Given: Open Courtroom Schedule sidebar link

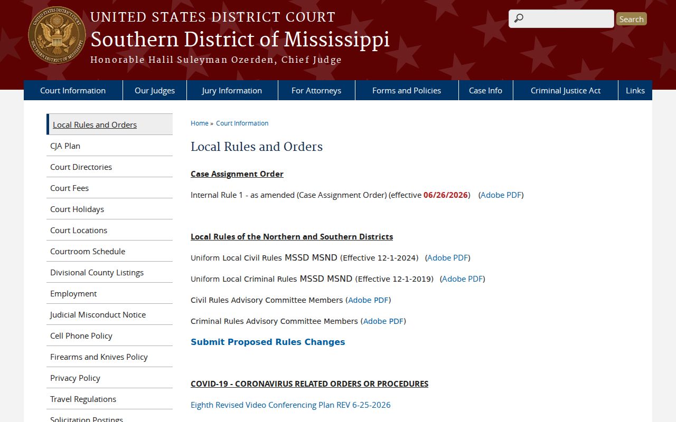Looking at the screenshot, I should point(109,251).
